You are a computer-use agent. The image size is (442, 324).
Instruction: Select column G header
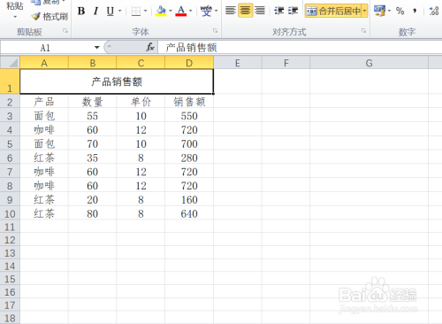(x=369, y=63)
